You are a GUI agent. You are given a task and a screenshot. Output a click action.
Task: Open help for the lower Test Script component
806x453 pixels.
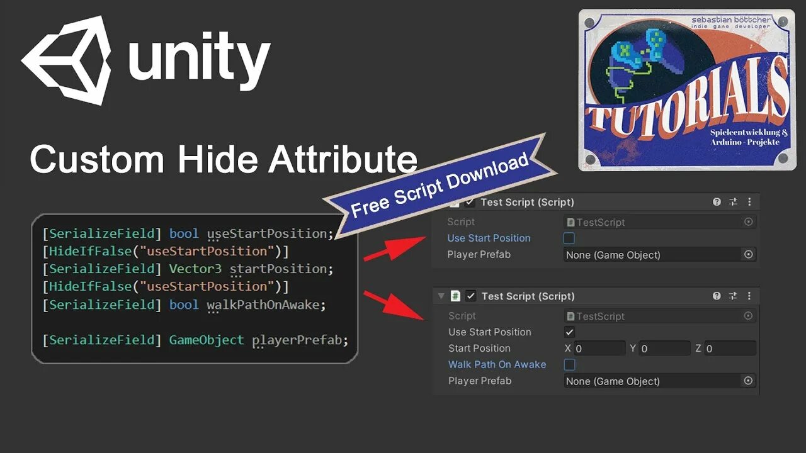coord(717,296)
